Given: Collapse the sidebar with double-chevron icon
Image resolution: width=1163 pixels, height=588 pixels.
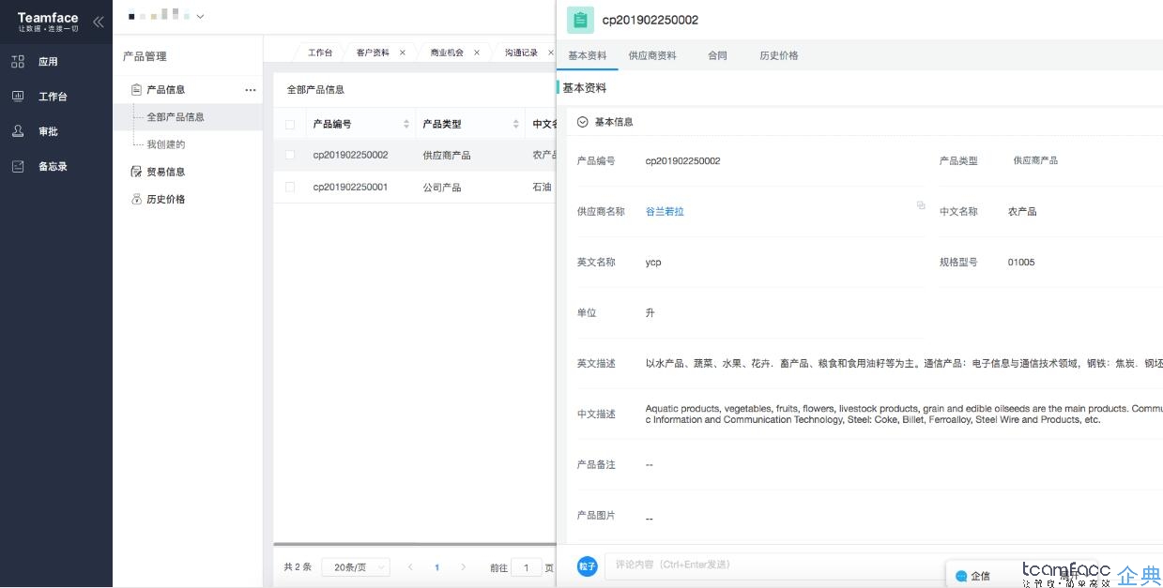Looking at the screenshot, I should [98, 22].
